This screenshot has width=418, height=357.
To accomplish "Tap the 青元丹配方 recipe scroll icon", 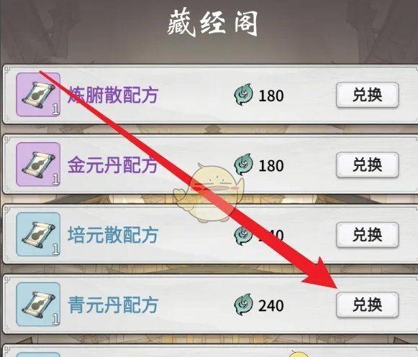I will 38,305.
